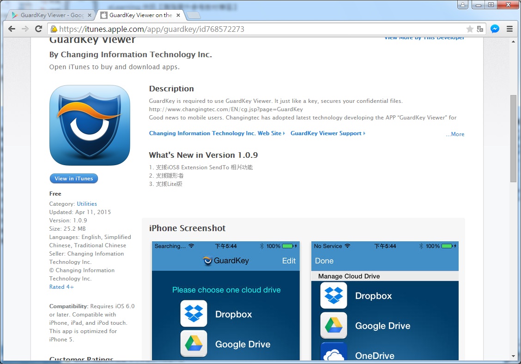The height and width of the screenshot is (364, 521).
Task: Click the Rated 4+ link
Action: point(61,286)
